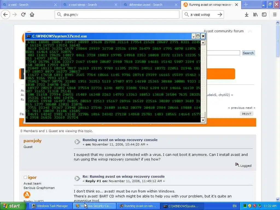Click the taskbar clock 11:22 AM

(x=270, y=206)
